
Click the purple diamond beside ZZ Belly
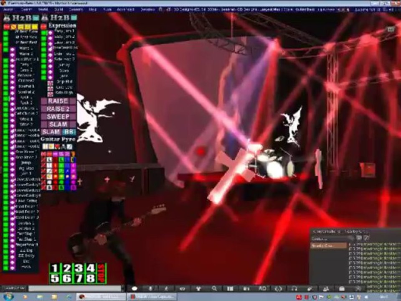[13, 257]
